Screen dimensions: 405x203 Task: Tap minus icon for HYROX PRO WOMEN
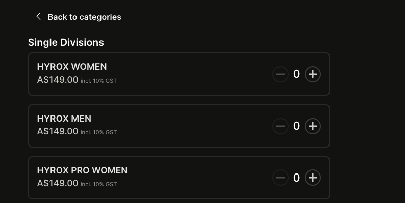(281, 178)
